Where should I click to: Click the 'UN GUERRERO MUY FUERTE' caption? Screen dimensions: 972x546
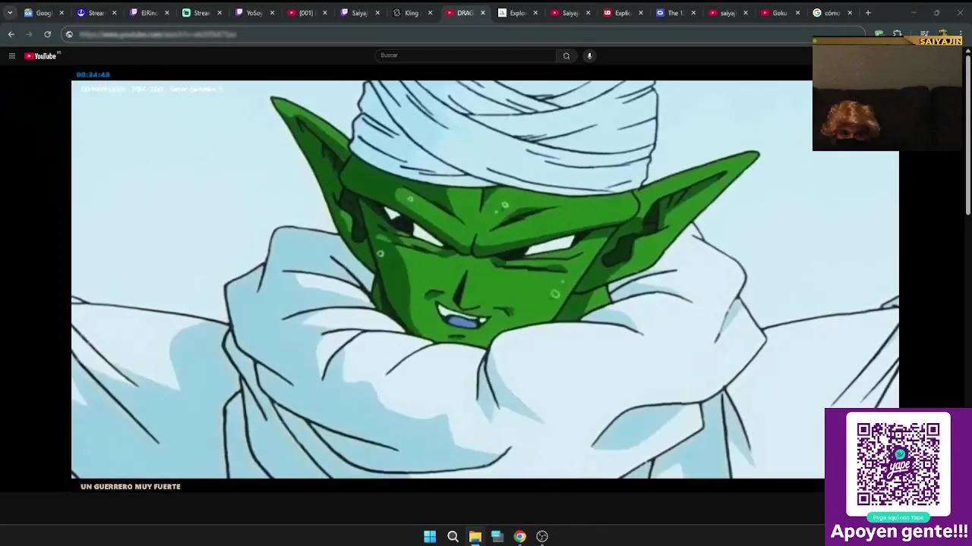click(x=131, y=487)
